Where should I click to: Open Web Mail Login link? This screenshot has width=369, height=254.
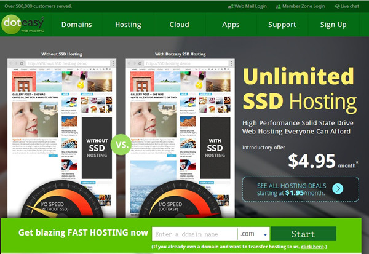coord(250,6)
